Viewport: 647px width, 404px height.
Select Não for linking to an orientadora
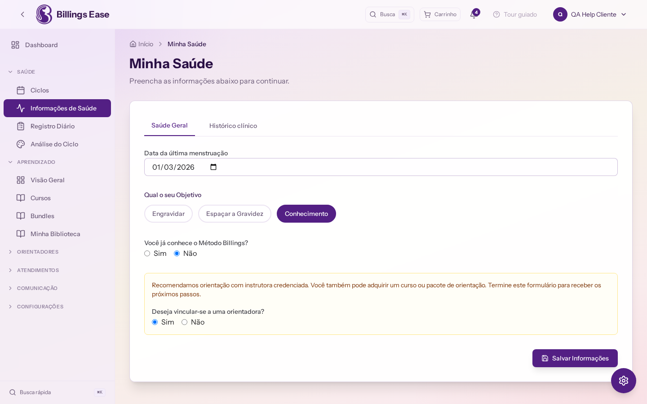(x=184, y=322)
